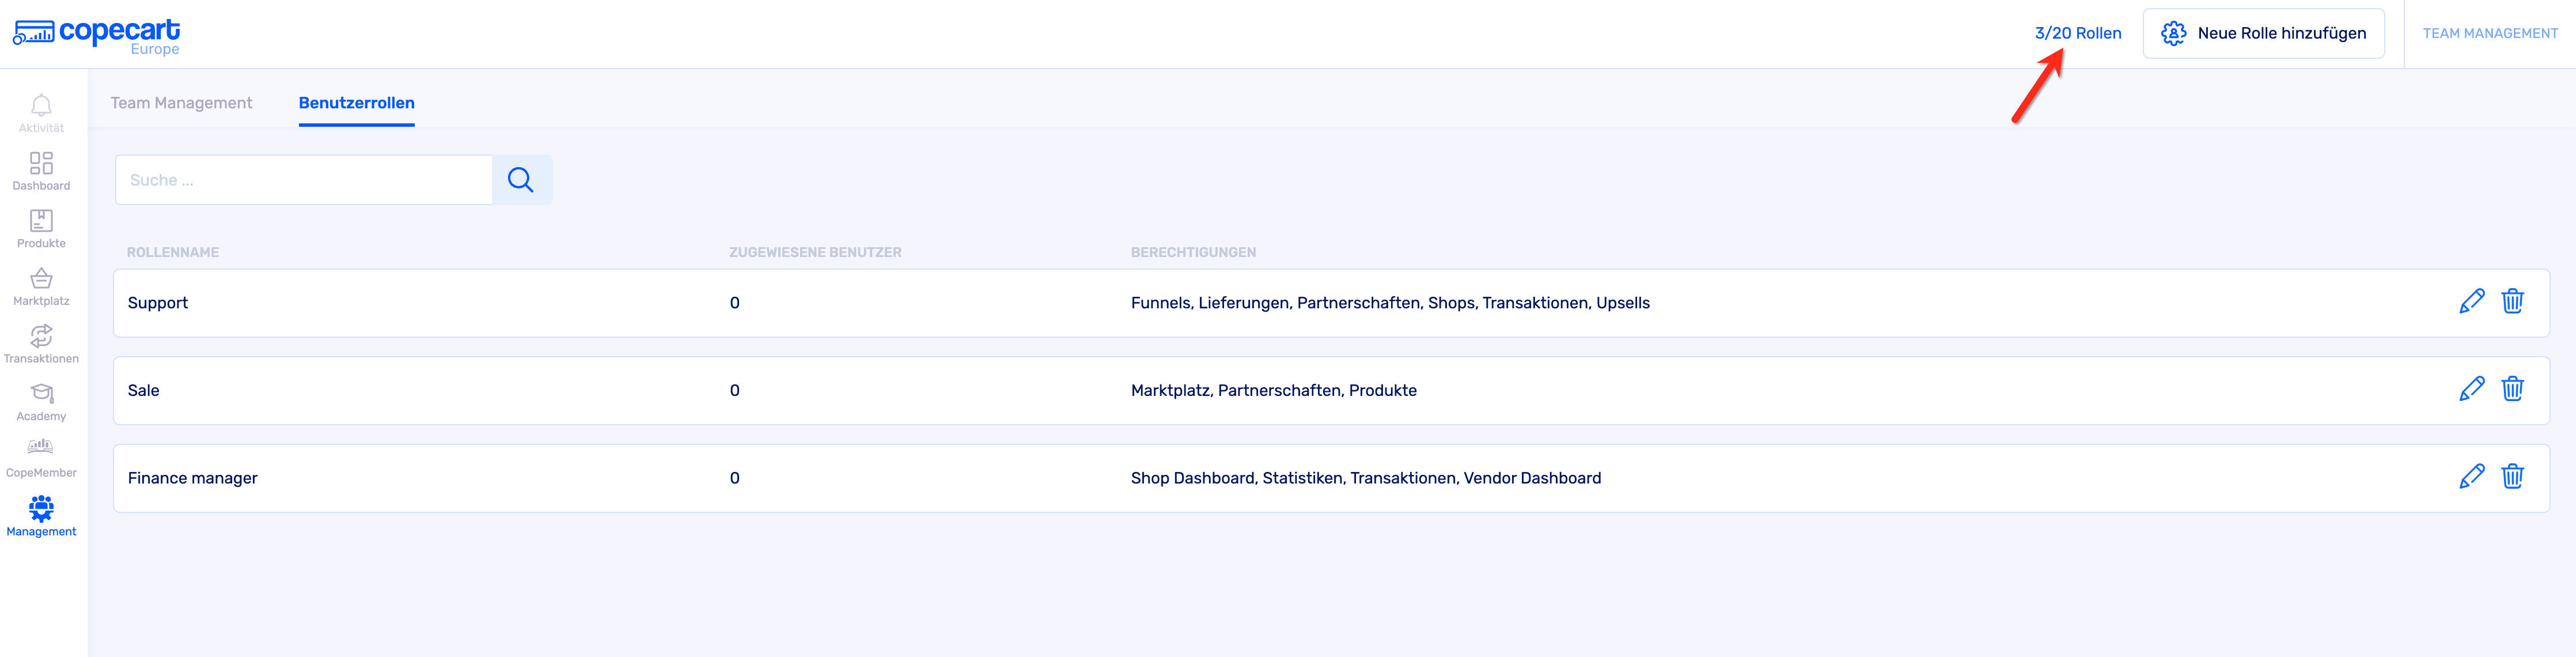Screen dimensions: 2576x657
Task: Edit the Sale role
Action: [x=2471, y=390]
